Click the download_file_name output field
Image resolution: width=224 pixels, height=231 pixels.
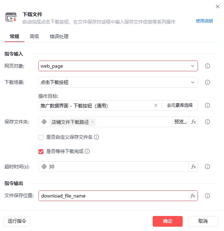(x=113, y=196)
